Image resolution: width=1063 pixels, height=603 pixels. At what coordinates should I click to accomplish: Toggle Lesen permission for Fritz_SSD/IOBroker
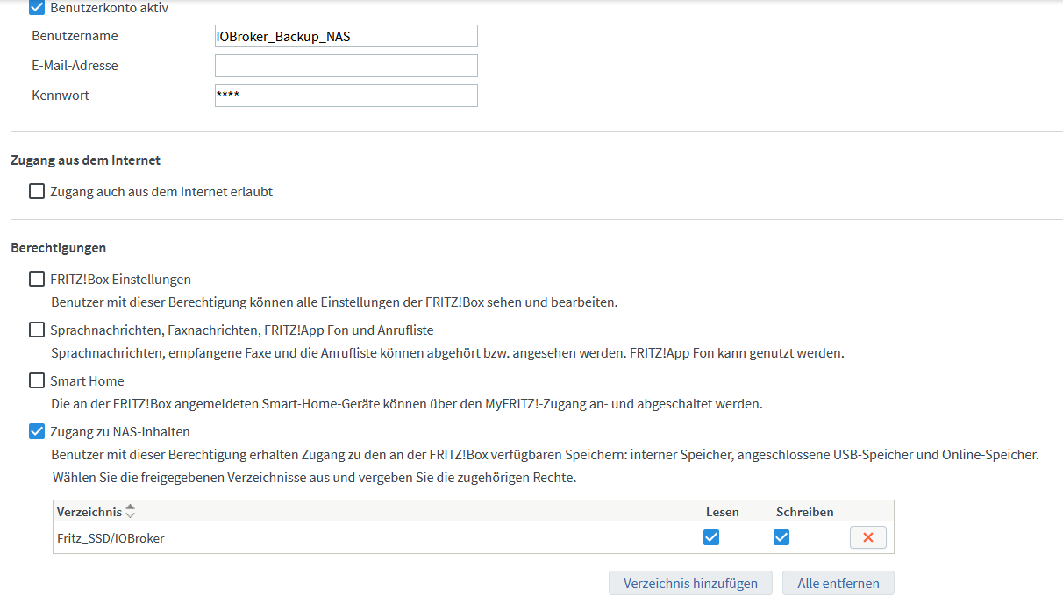pyautogui.click(x=711, y=537)
